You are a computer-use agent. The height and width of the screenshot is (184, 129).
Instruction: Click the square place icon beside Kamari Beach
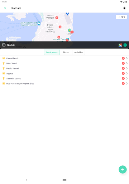[x=4, y=58]
